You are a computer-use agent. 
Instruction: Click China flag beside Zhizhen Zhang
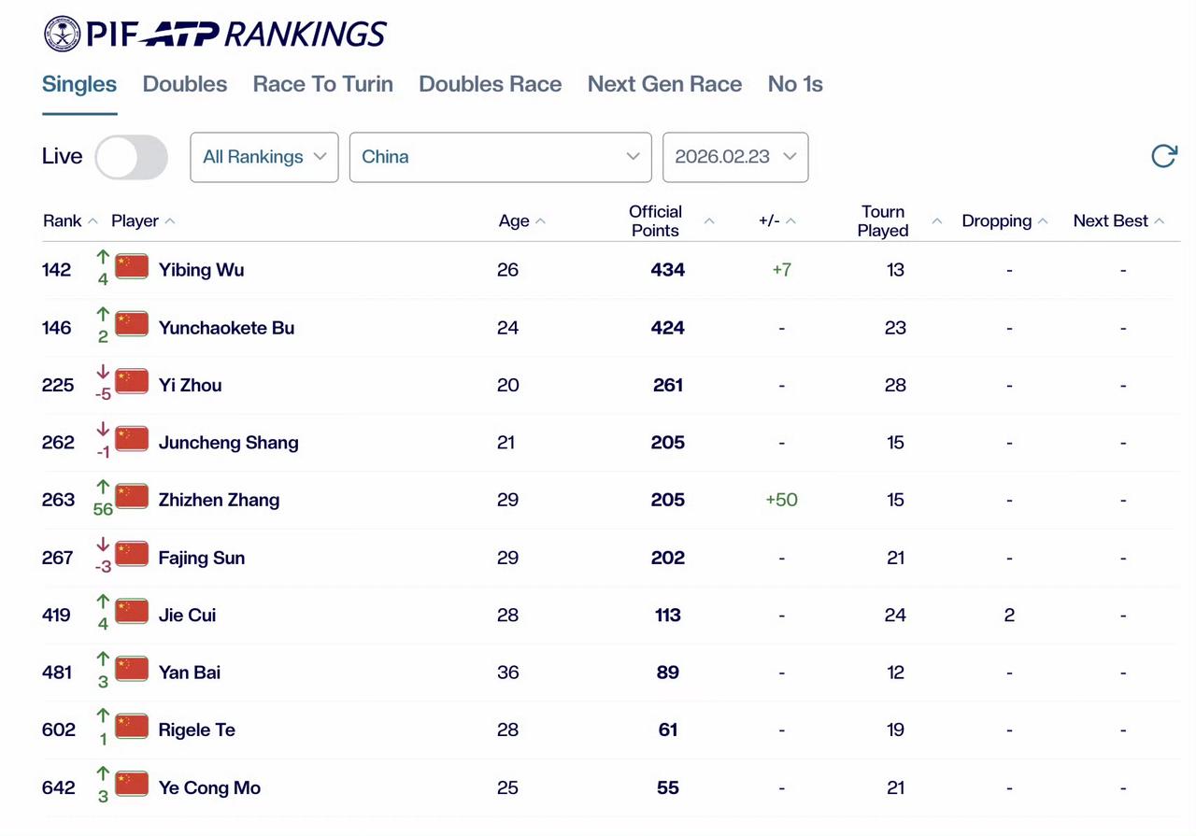132,496
